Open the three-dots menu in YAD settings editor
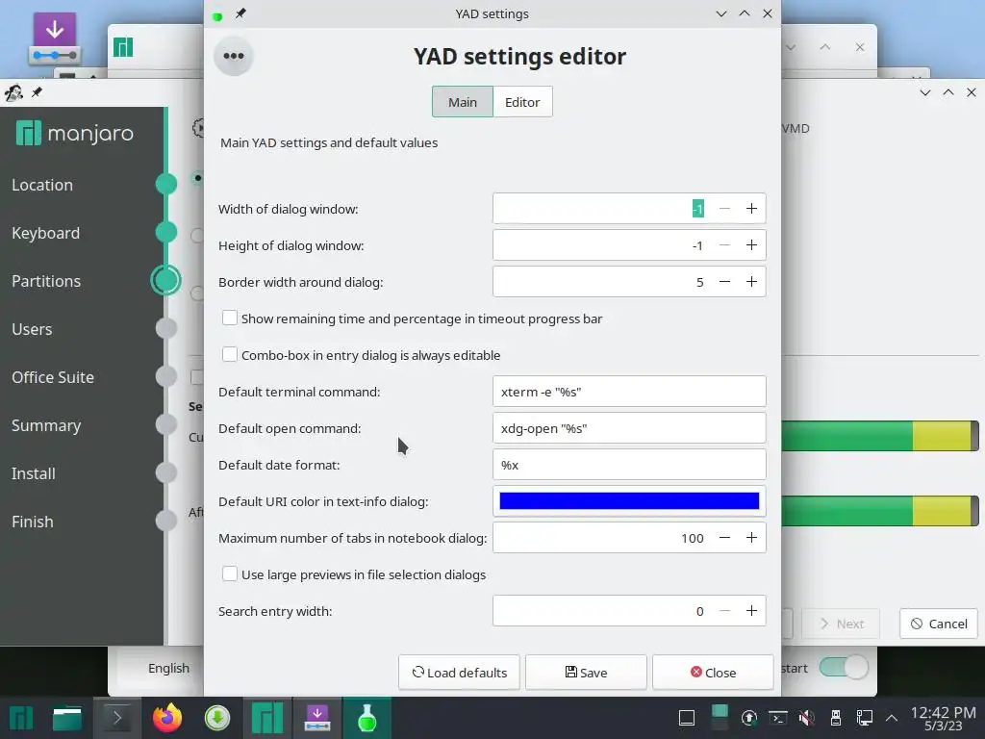The height and width of the screenshot is (739, 985). [233, 56]
